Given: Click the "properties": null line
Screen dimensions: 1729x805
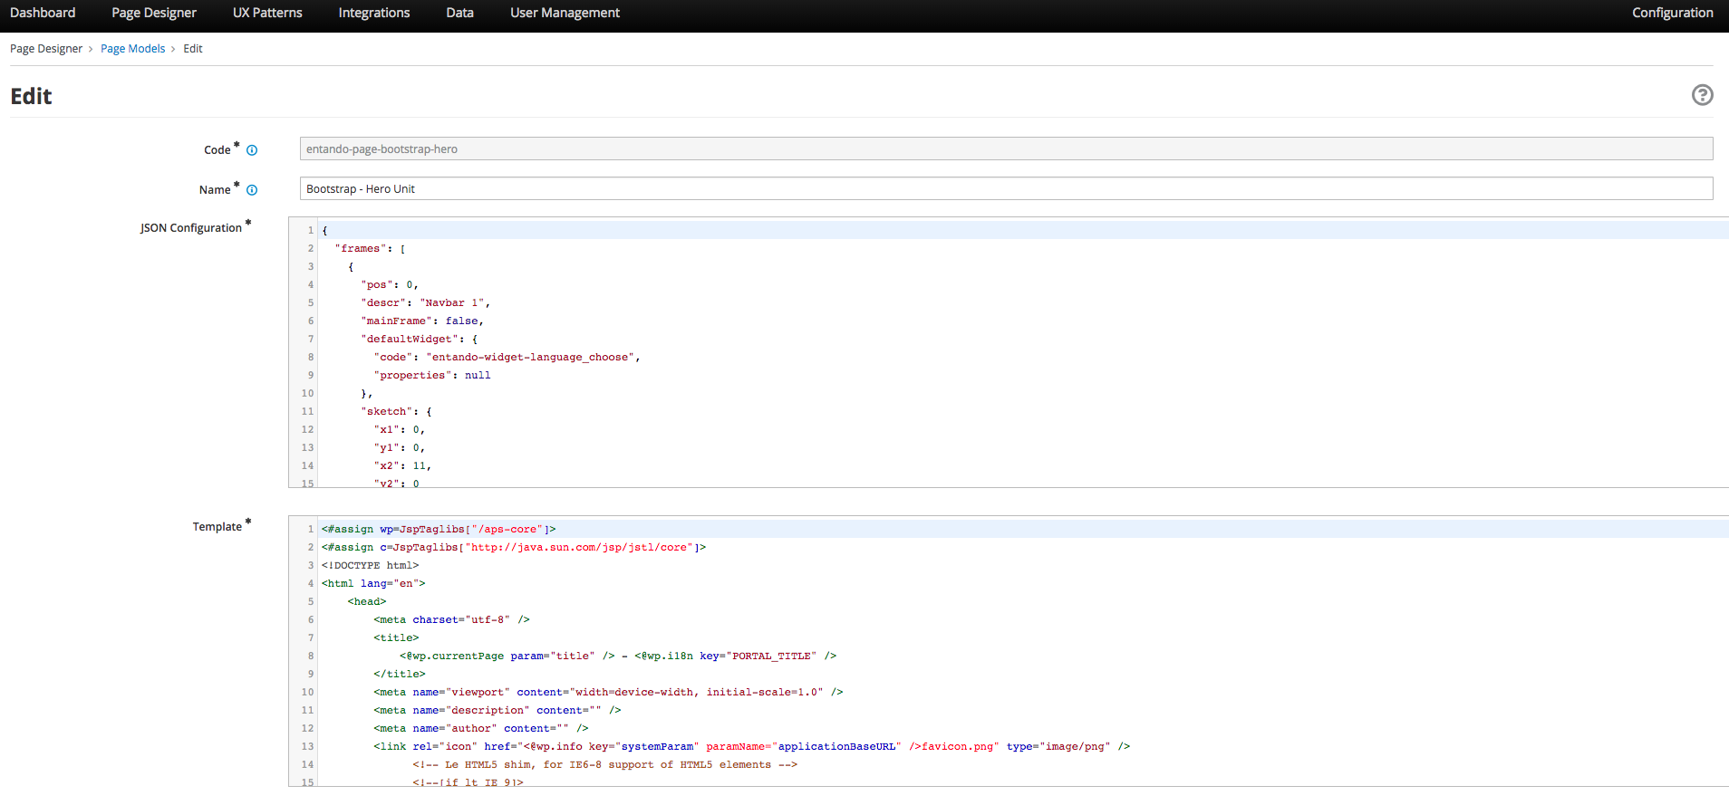Looking at the screenshot, I should (432, 375).
